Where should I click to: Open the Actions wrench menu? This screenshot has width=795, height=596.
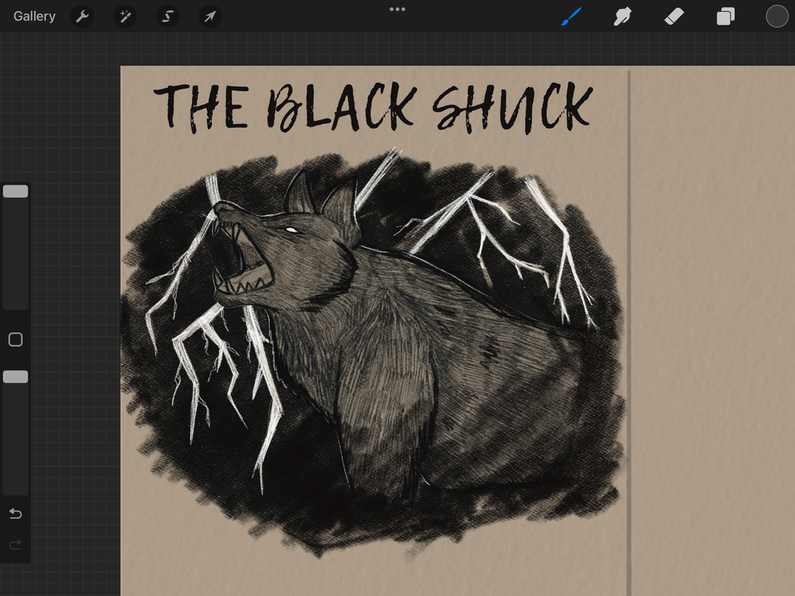[82, 16]
